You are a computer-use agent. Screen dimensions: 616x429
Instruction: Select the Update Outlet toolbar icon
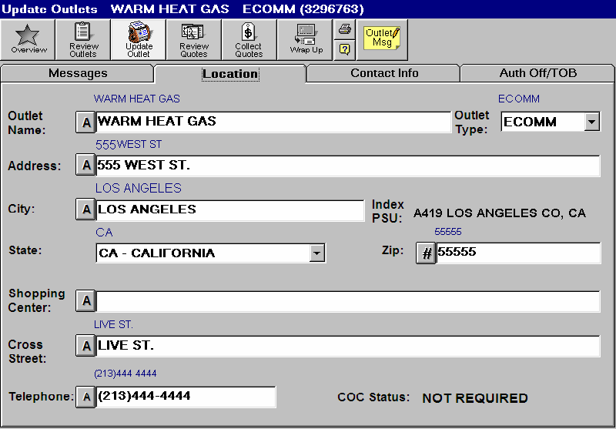point(139,40)
